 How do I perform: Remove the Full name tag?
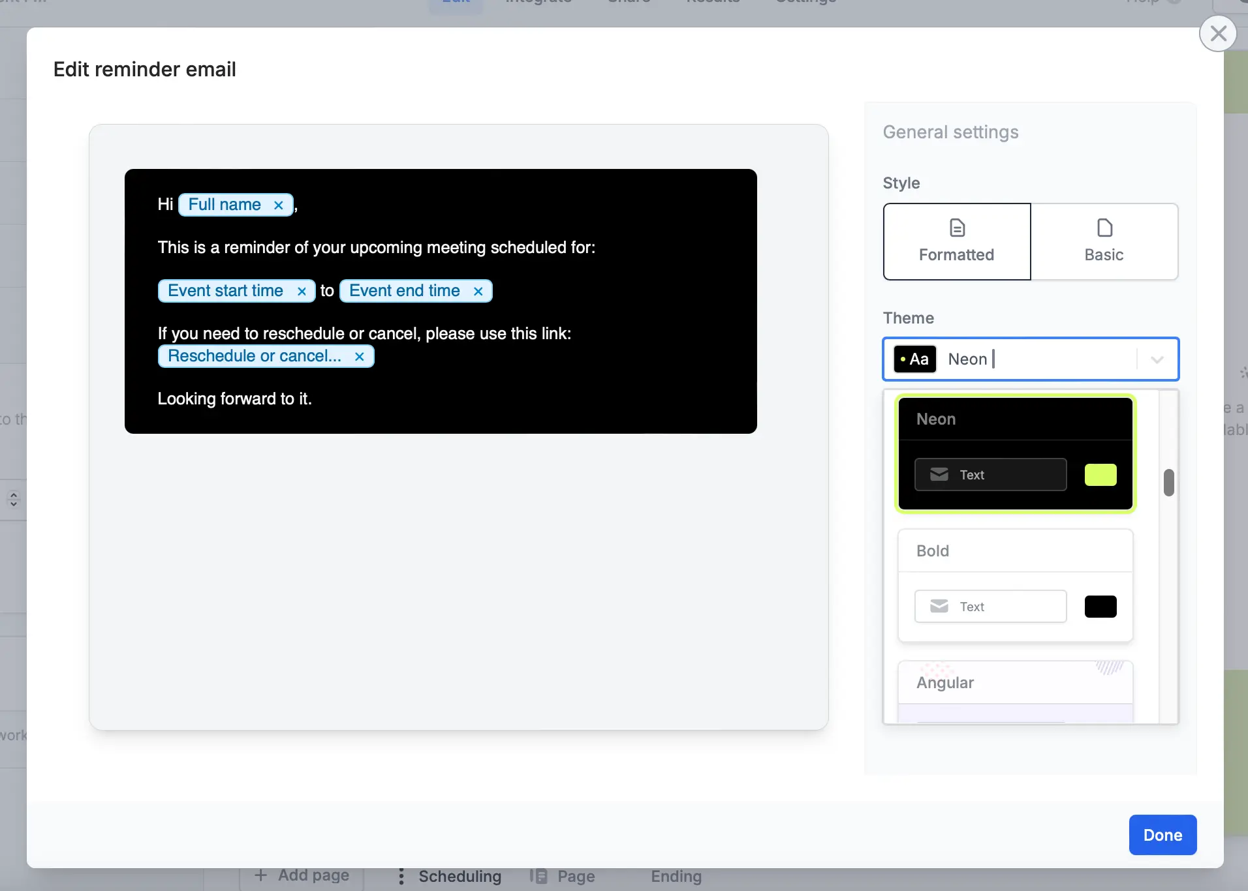279,205
